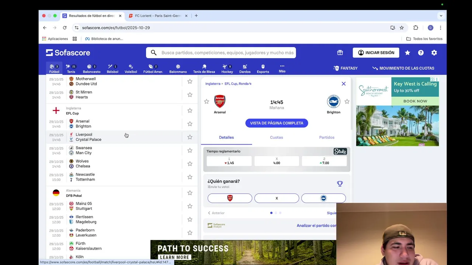Favorite the Newcastle vs Tottenham match

pyautogui.click(x=190, y=177)
